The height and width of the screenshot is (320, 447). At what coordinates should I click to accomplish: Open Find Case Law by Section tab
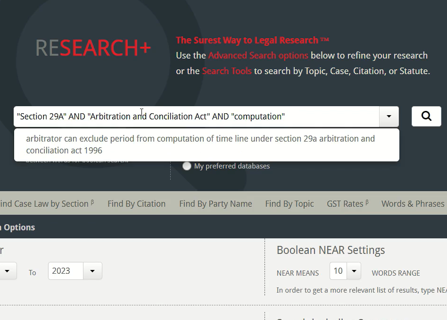[47, 203]
